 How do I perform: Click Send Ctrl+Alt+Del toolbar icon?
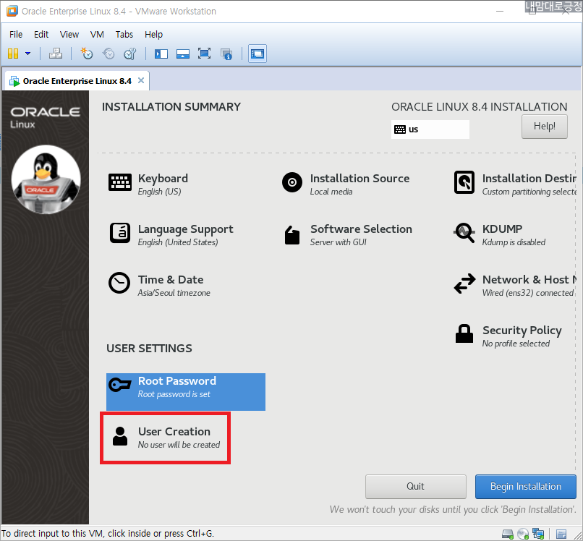[x=56, y=54]
